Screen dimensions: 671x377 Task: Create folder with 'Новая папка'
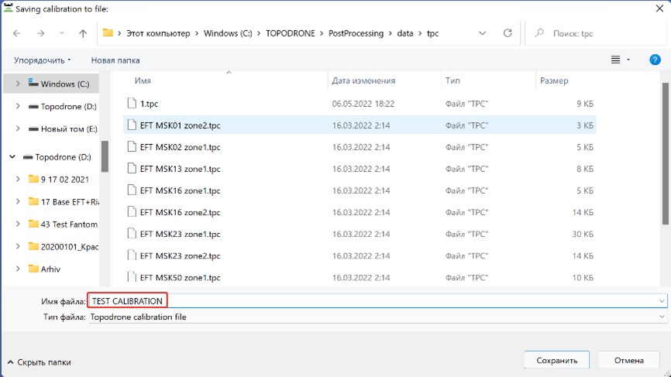(x=115, y=60)
